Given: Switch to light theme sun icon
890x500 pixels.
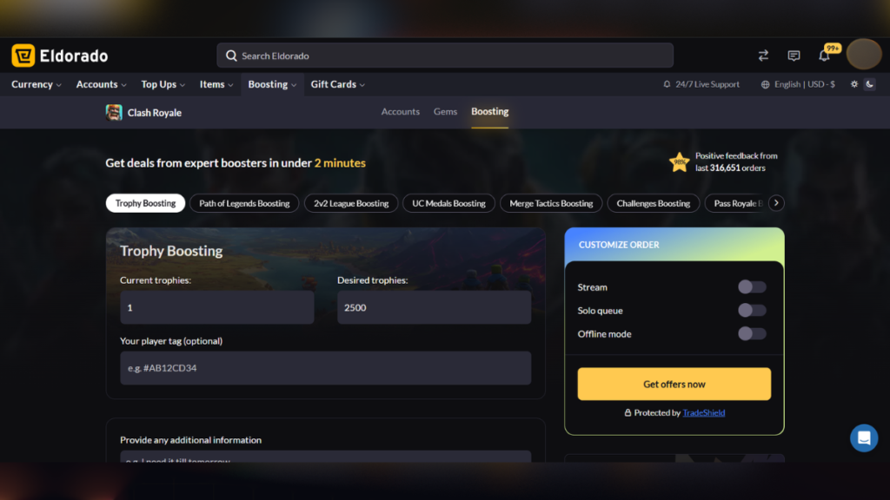Looking at the screenshot, I should 854,84.
